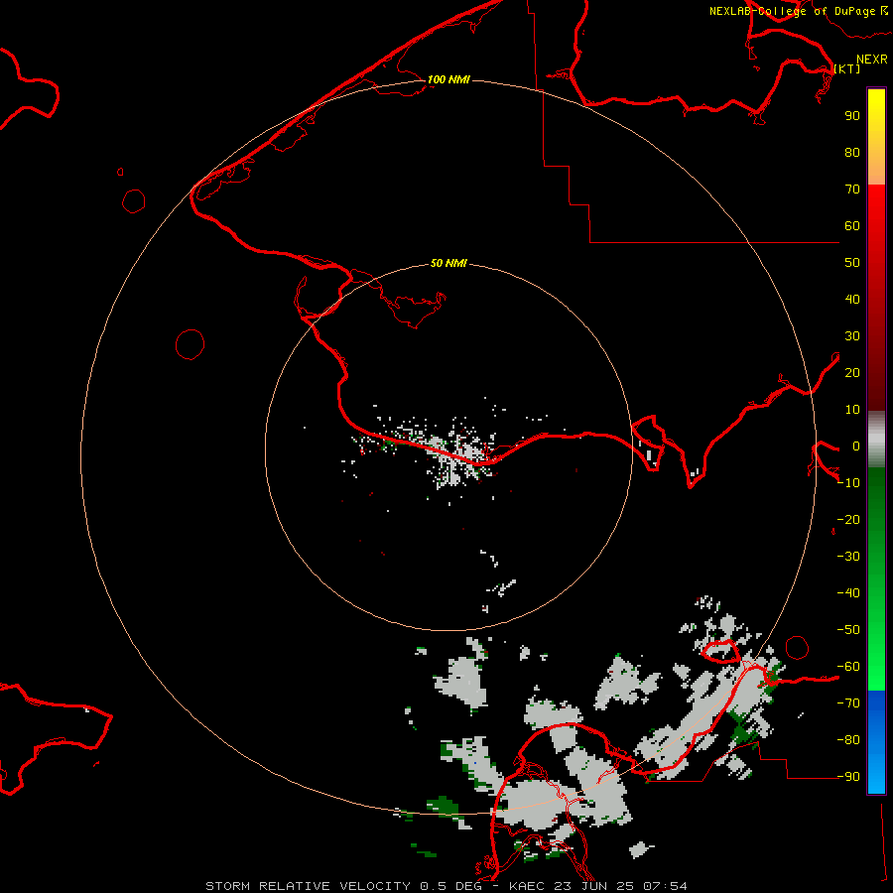The image size is (893, 893).
Task: Click the '50 NMI' range ring label
Action: coord(448,263)
